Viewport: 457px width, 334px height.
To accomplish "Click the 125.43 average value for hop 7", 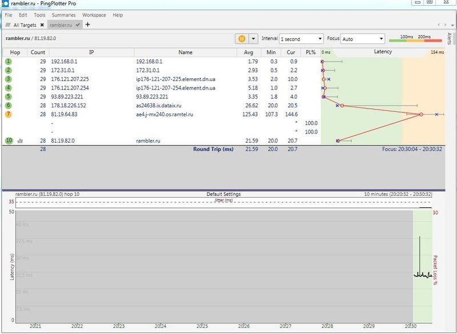I will 250,114.
